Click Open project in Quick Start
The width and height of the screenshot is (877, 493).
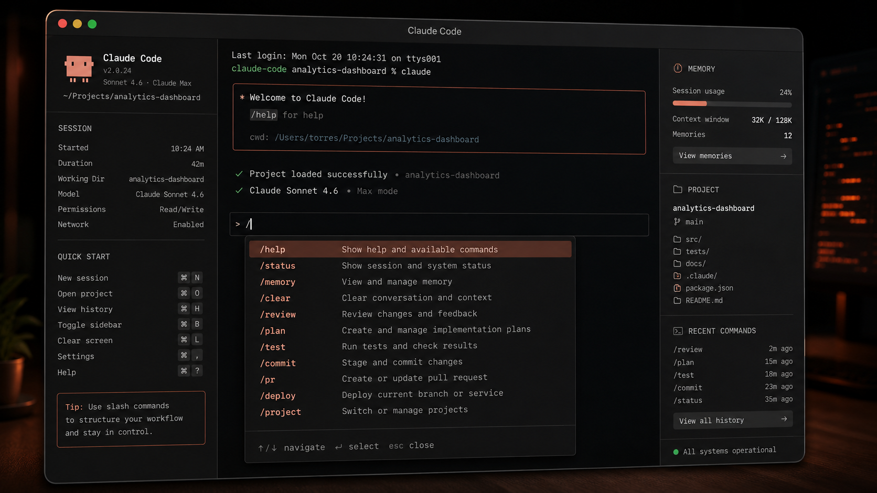(131, 293)
